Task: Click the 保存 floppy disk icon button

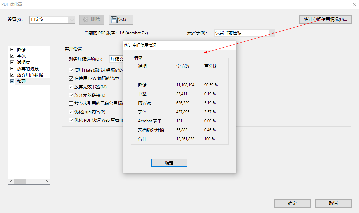Action: pyautogui.click(x=121, y=19)
